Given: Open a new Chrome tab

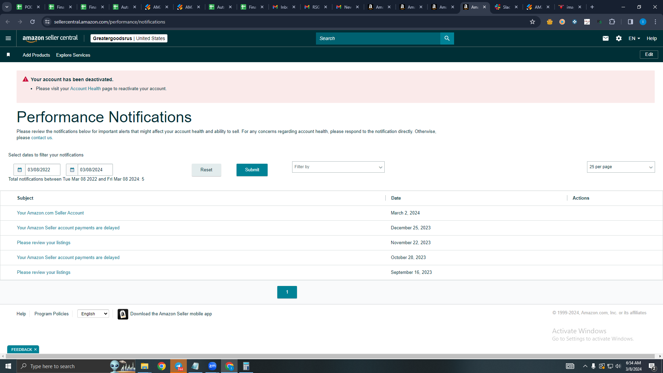Looking at the screenshot, I should 592,7.
